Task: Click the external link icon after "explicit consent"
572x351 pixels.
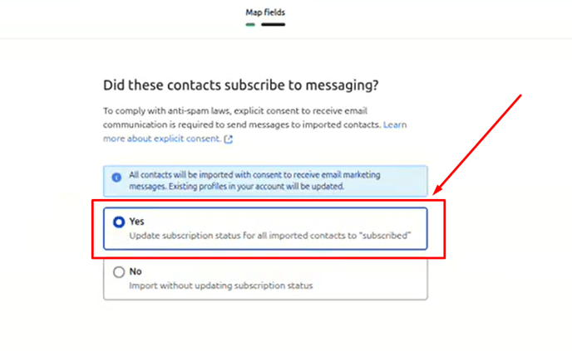Action: click(x=229, y=139)
